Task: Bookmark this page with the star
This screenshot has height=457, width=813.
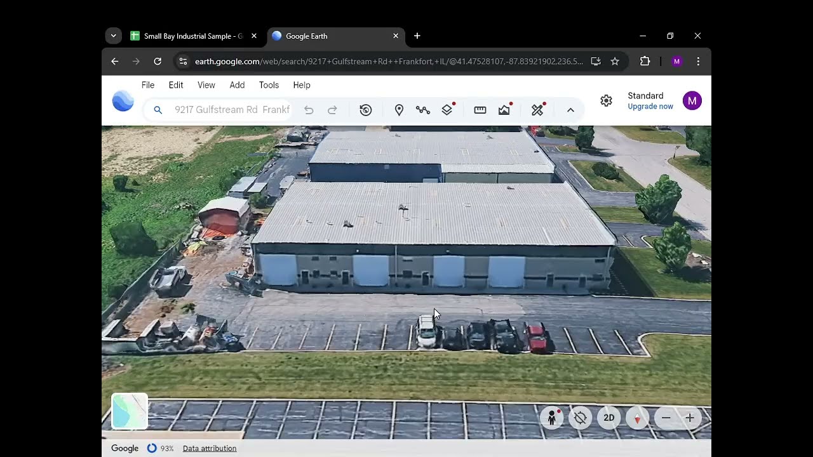Action: point(615,62)
